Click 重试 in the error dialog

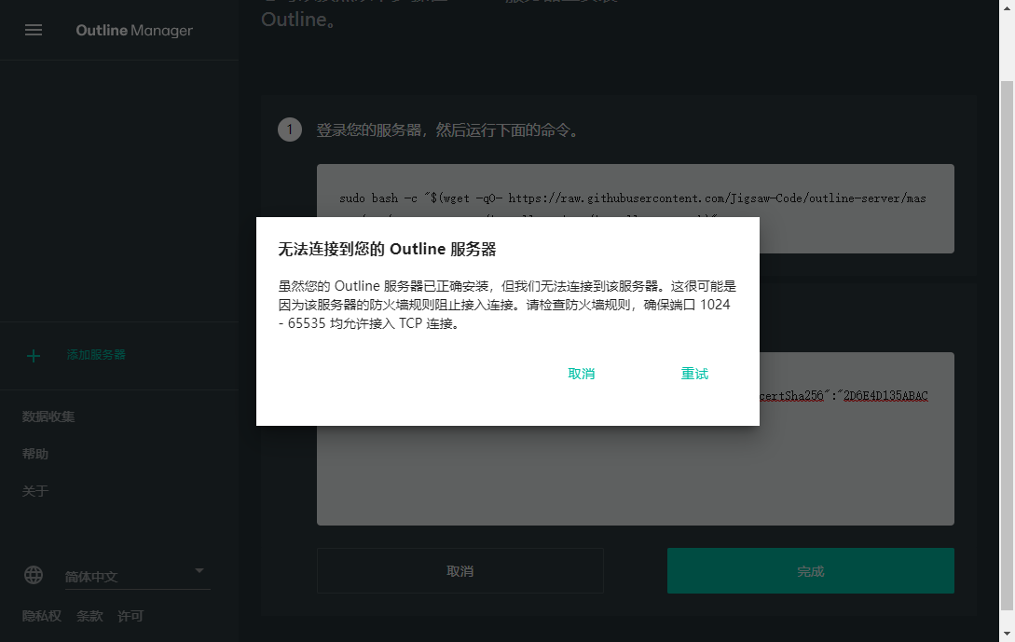[694, 374]
